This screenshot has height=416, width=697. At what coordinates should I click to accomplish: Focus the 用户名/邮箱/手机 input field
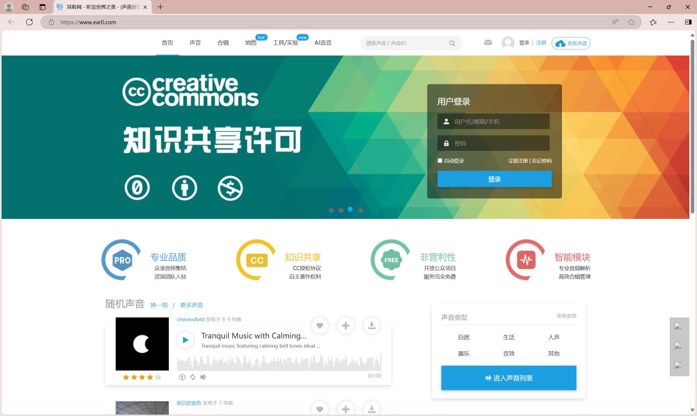pyautogui.click(x=493, y=121)
